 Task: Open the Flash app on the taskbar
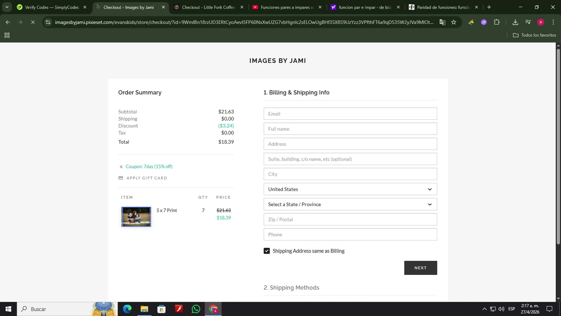(x=179, y=309)
